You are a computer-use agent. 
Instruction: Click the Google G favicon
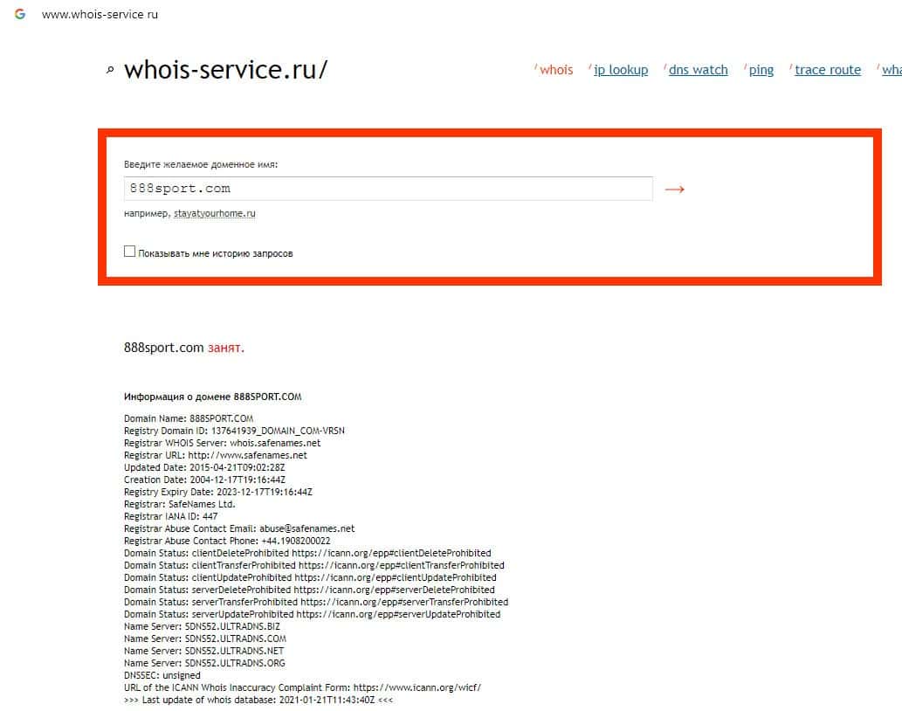tap(20, 15)
